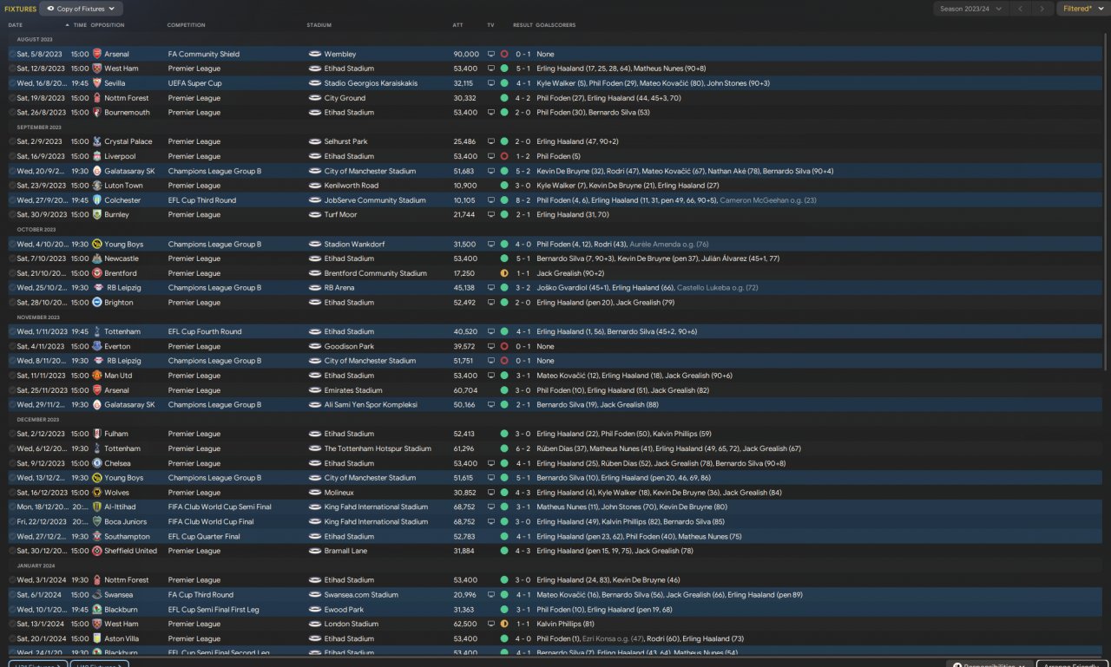Open the FA Community Shield competition link
Image resolution: width=1111 pixels, height=667 pixels.
click(204, 54)
